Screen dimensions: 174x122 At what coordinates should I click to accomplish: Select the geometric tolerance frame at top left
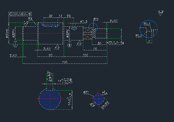tap(20, 14)
